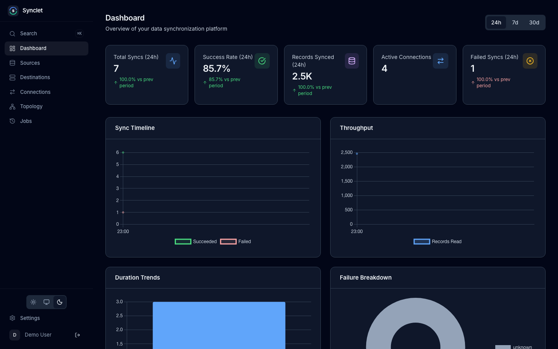Go to the Connections page
This screenshot has width=558, height=349.
tap(46, 92)
